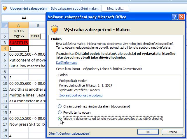Select cell A15 containing 3
Viewport: 187px width, 139px height.
[19, 112]
